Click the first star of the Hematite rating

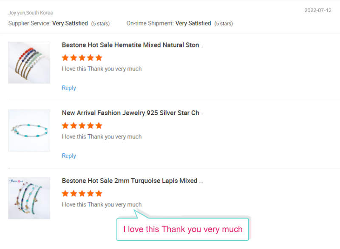(x=65, y=58)
